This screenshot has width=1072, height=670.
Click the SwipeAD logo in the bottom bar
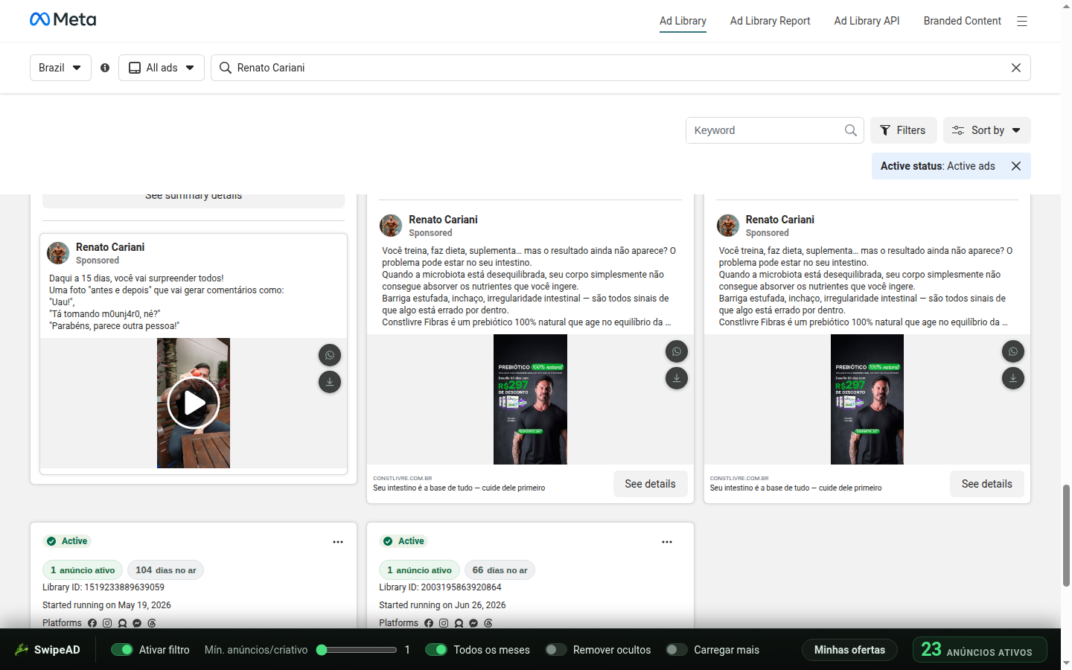click(48, 650)
